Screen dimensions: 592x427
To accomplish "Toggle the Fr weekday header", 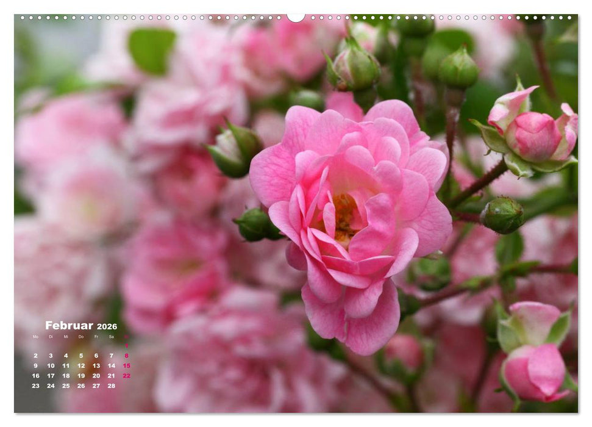I will [x=96, y=337].
